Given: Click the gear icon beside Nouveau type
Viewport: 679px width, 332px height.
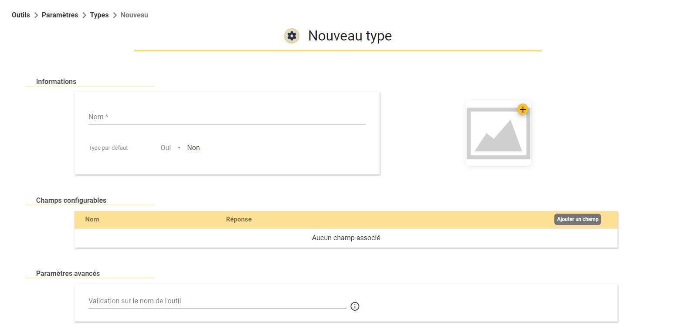Looking at the screenshot, I should (292, 36).
